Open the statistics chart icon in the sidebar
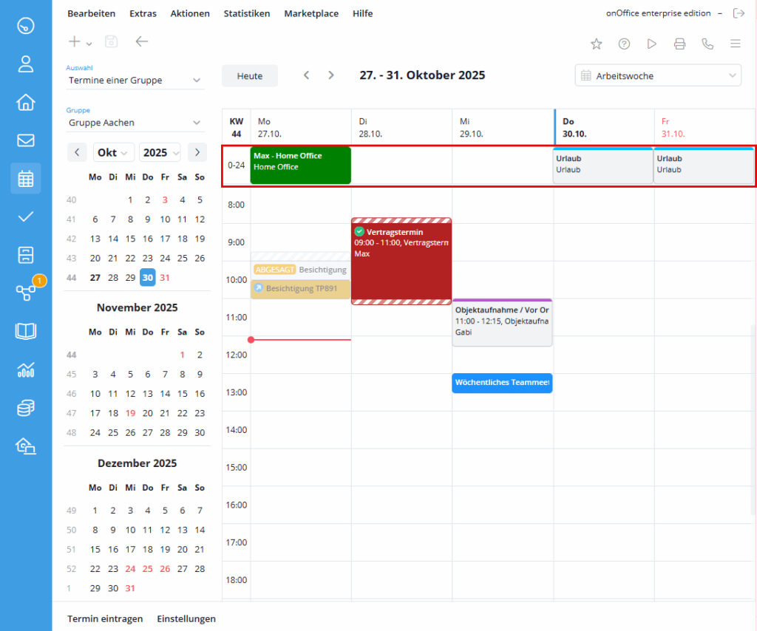Image resolution: width=757 pixels, height=631 pixels. click(25, 369)
